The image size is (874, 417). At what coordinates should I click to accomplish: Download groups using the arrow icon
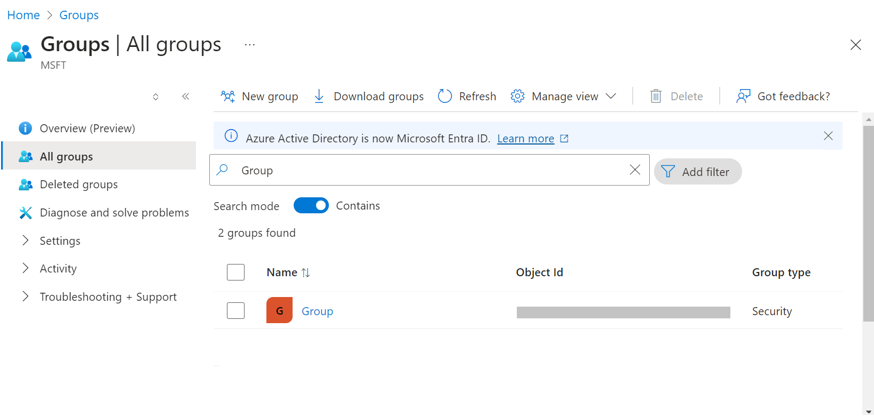319,97
